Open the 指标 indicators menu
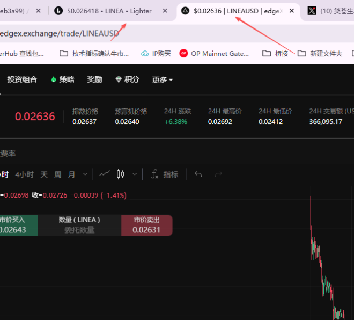Viewport: 354px width, 320px height. 165,174
